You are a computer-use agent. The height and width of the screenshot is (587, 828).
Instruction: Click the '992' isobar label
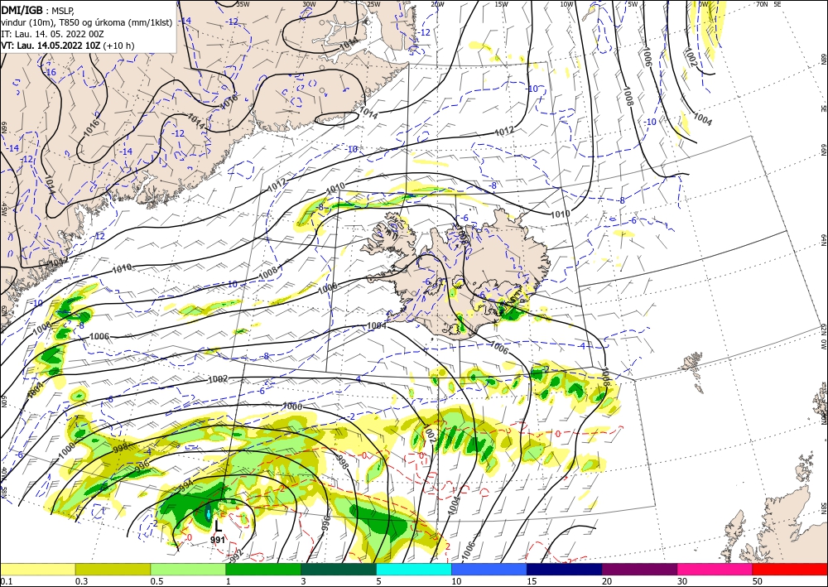[x=236, y=556]
